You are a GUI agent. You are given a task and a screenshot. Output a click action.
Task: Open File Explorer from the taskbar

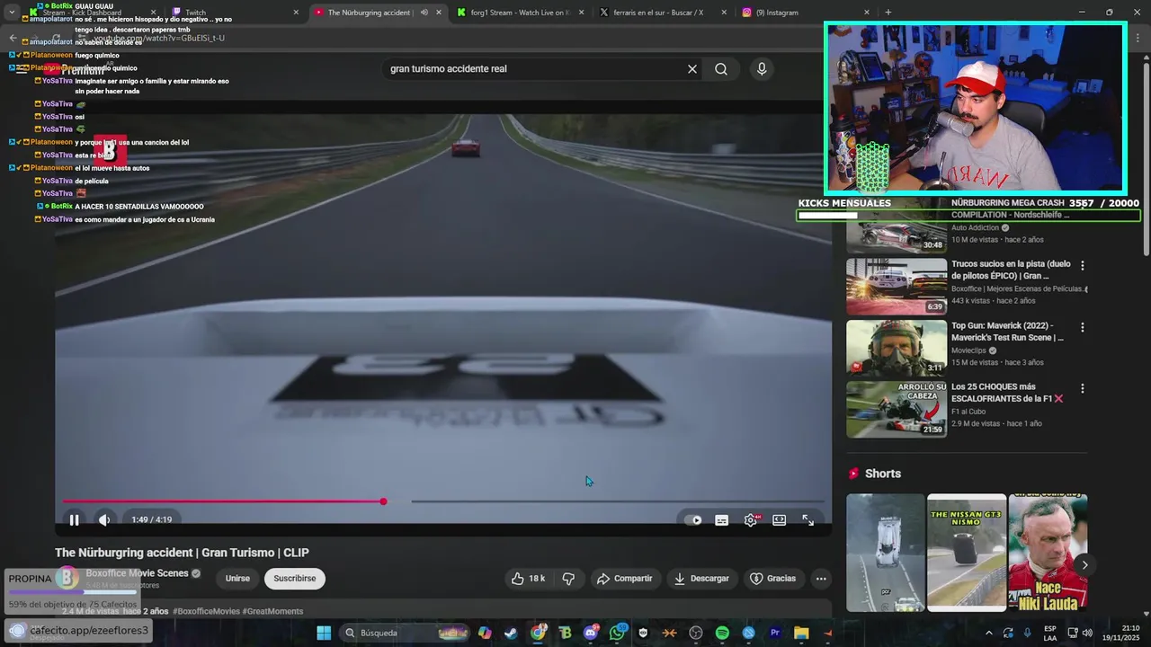click(x=800, y=633)
